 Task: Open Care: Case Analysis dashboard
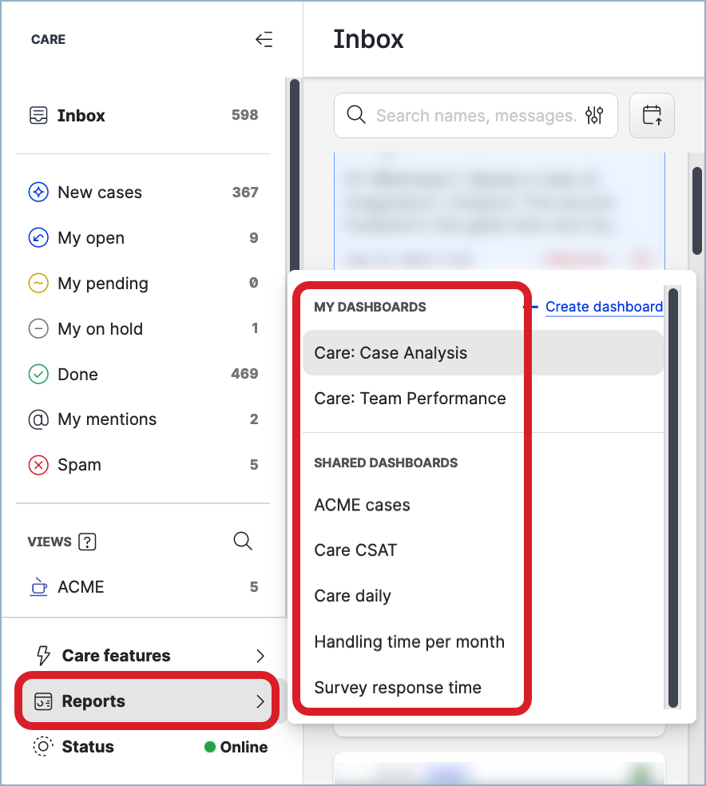tap(391, 353)
